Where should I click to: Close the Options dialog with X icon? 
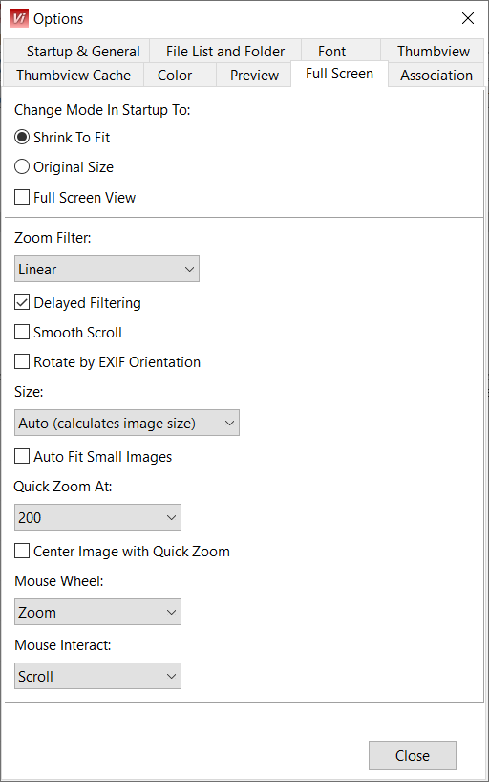(x=468, y=18)
